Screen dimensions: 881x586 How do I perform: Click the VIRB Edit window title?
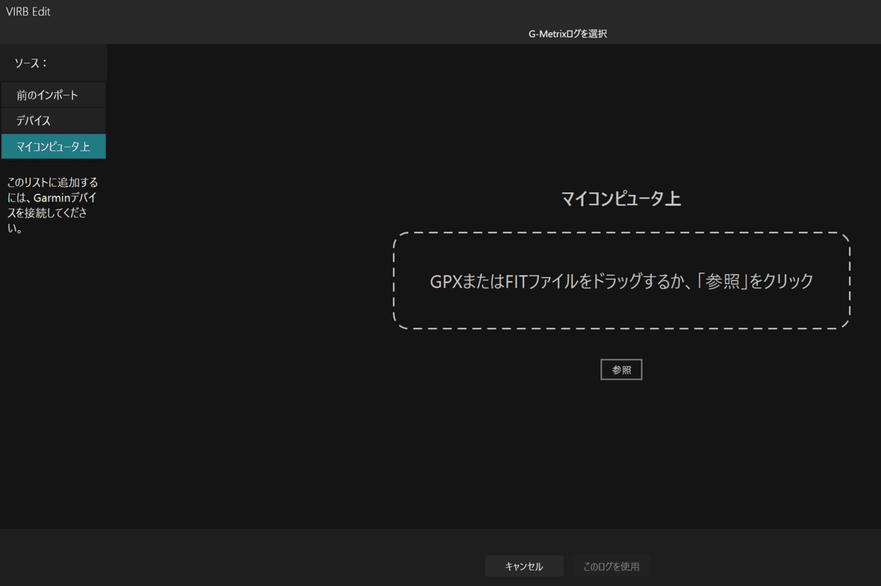(x=29, y=12)
